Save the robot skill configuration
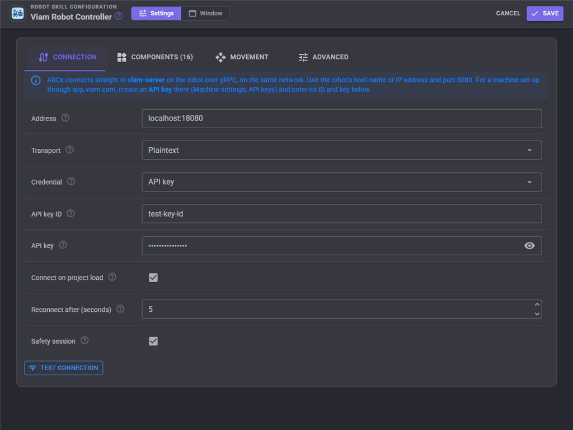Image resolution: width=573 pixels, height=430 pixels. (x=544, y=13)
